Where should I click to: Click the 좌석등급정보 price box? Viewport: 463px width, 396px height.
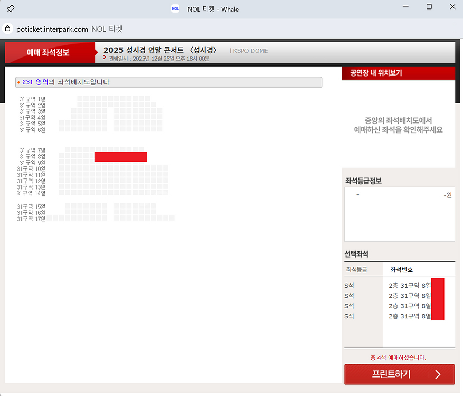[399, 214]
